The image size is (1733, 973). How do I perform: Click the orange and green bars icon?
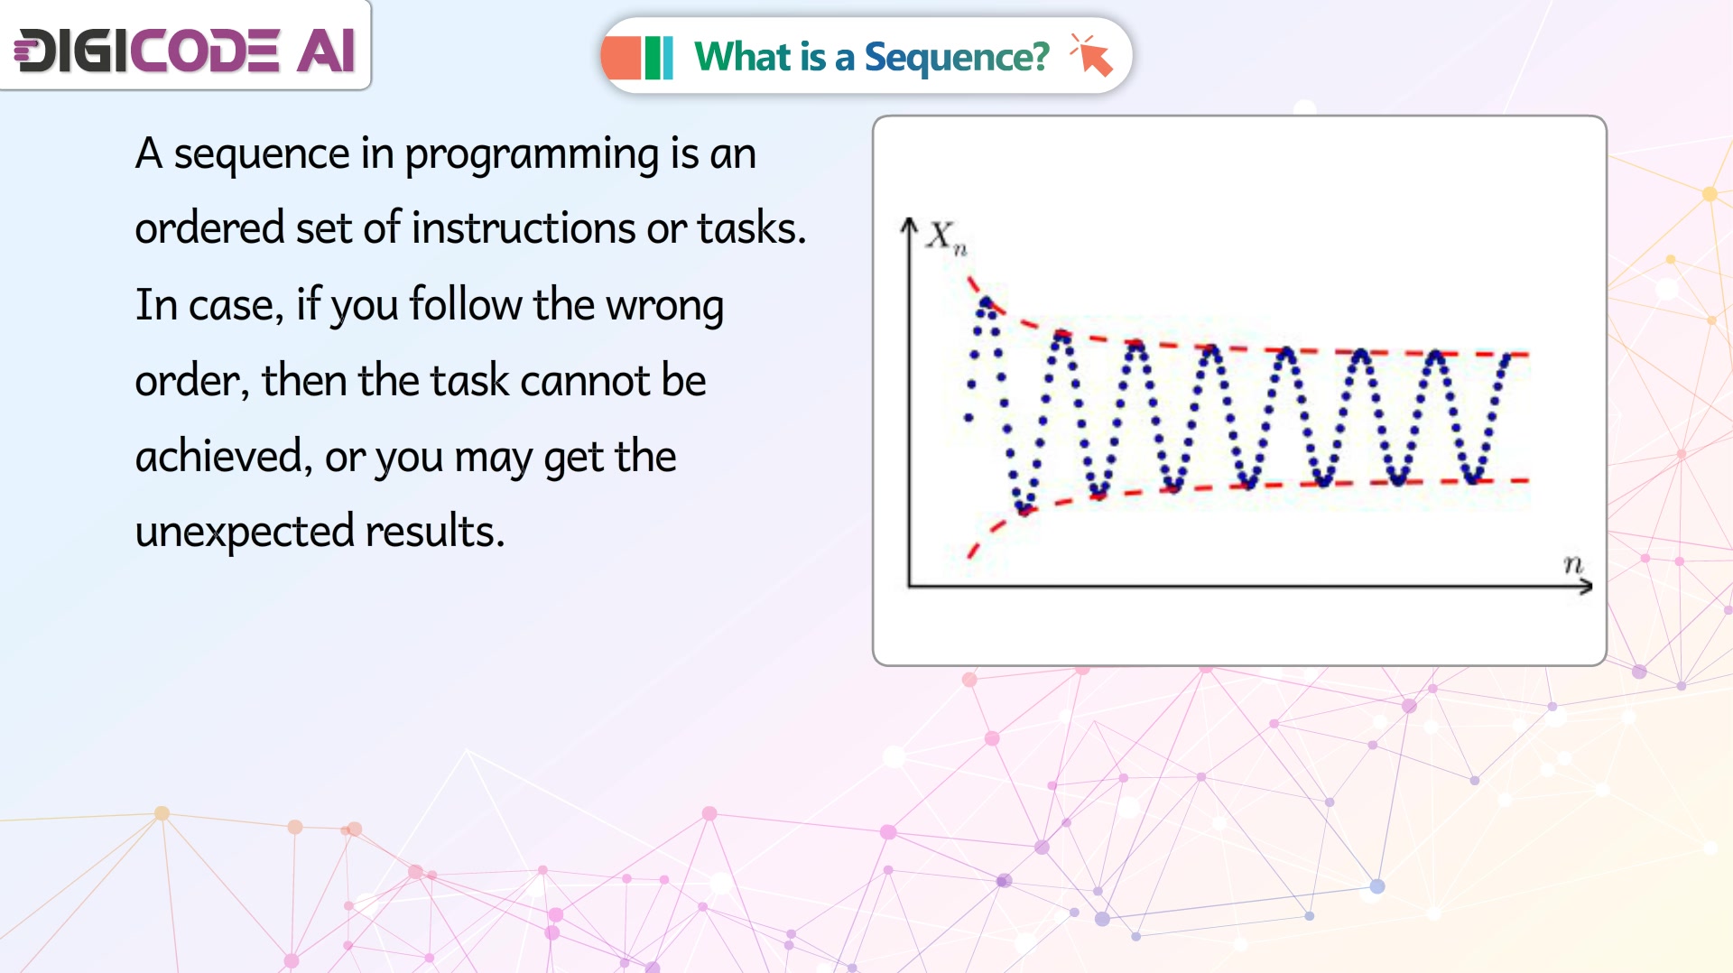(638, 58)
